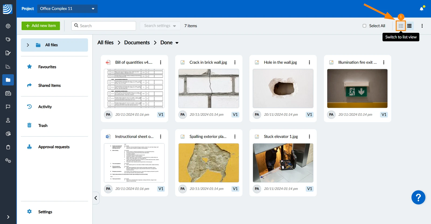The image size is (431, 224).
Task: Click the Add new item button
Action: [x=41, y=26]
